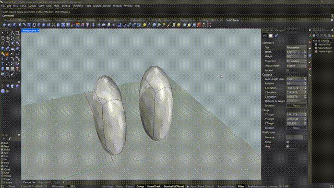Image resolution: width=334 pixels, height=188 pixels.
Task: Uncheck the wallpaper Gray checkbox
Action: [x=288, y=146]
